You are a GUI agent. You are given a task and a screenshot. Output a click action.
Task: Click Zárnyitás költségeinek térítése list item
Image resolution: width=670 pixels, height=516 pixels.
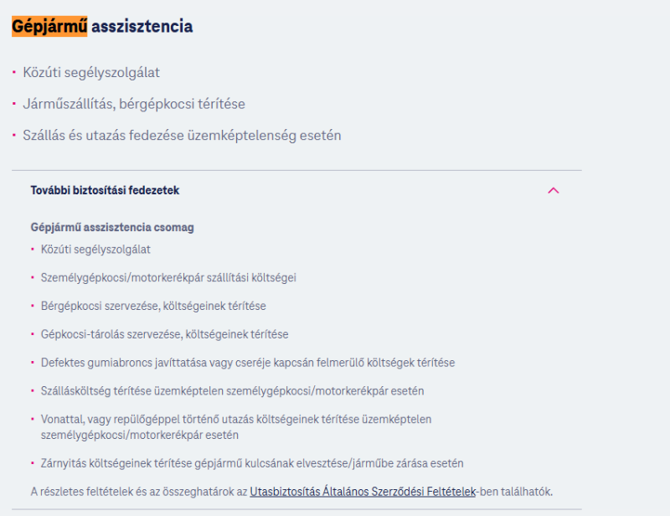(x=252, y=463)
